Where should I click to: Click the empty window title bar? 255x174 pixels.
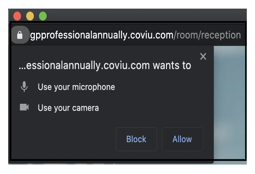(143, 16)
